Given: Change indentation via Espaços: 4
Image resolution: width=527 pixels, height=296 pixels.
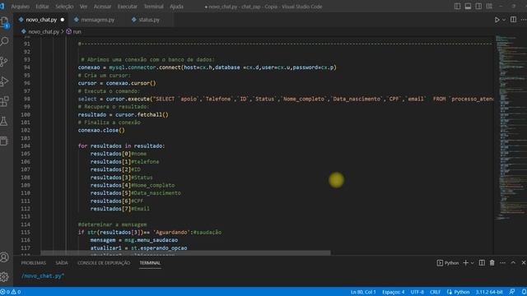Looking at the screenshot, I should tap(394, 292).
